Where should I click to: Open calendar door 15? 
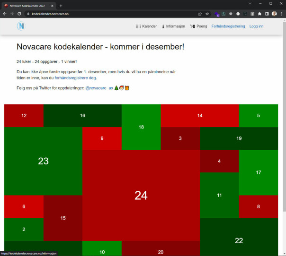pyautogui.click(x=63, y=218)
